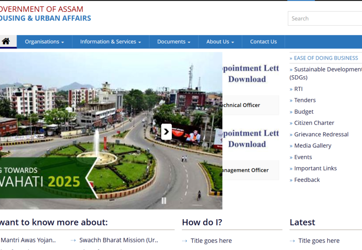This screenshot has height=250, width=362.
Task: Open the Grievance Redressal page
Action: tap(321, 134)
